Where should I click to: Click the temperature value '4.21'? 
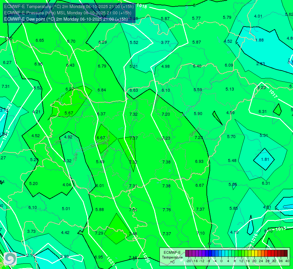tap(37, 112)
